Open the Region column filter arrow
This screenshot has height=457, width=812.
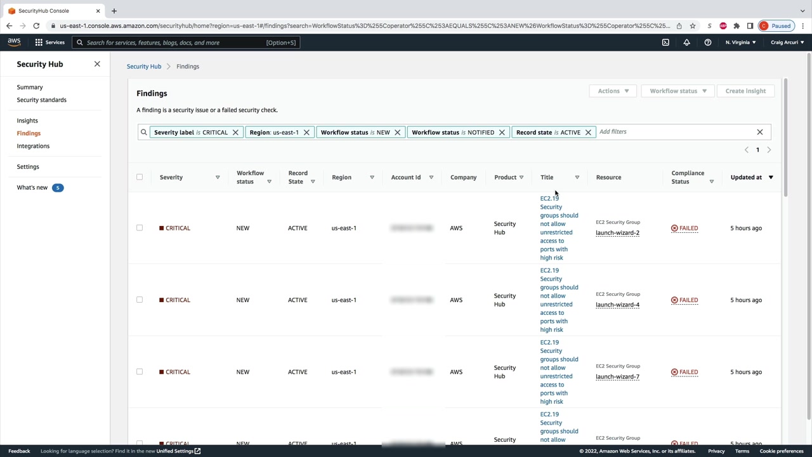372,178
